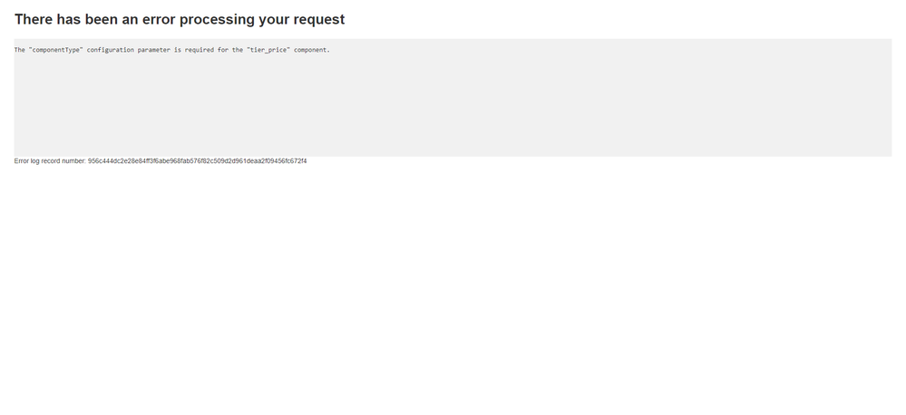Click the "Error log record number:" label
This screenshot has height=415, width=906.
[50, 161]
